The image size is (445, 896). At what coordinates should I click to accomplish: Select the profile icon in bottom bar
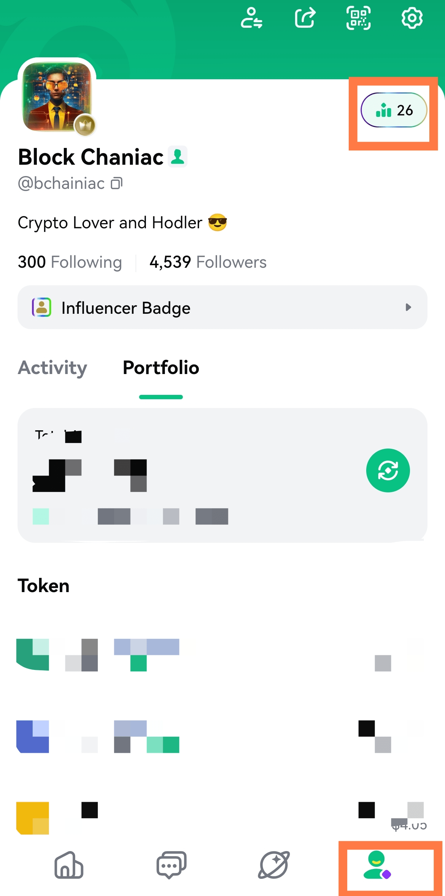377,865
